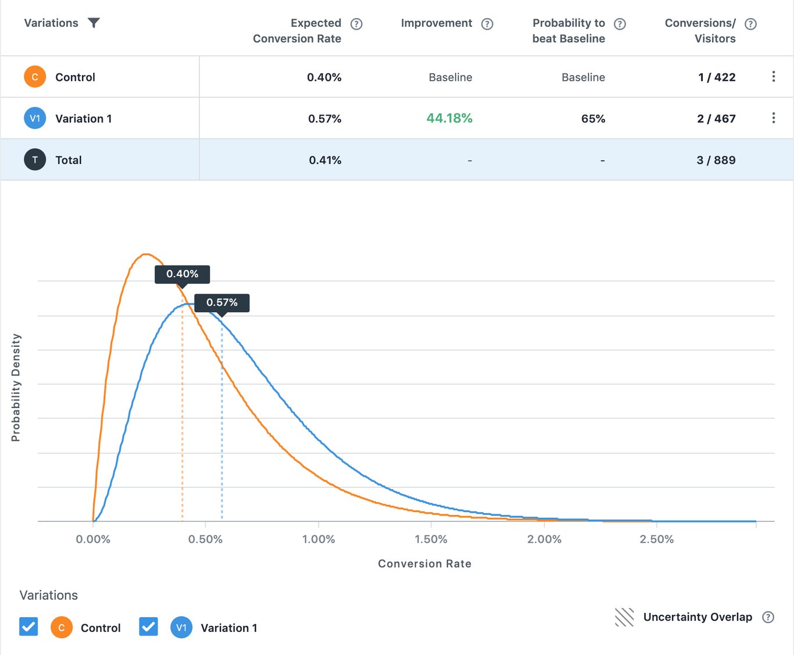Click the help icon beside Expected Conversion Rate
Viewport: 794px width, 655px height.
(x=357, y=24)
